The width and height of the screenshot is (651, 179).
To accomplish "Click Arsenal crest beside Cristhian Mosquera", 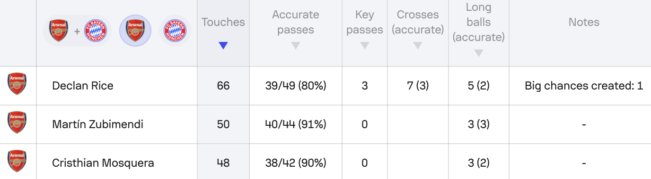I will pyautogui.click(x=17, y=161).
